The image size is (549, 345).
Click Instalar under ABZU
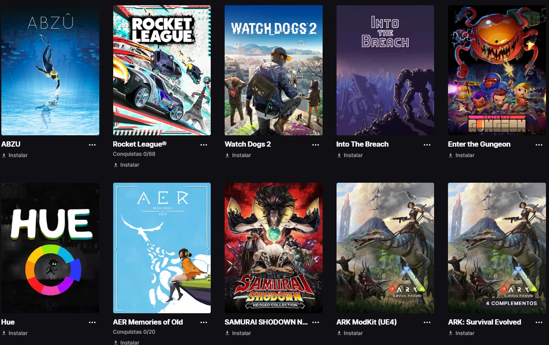(15, 155)
